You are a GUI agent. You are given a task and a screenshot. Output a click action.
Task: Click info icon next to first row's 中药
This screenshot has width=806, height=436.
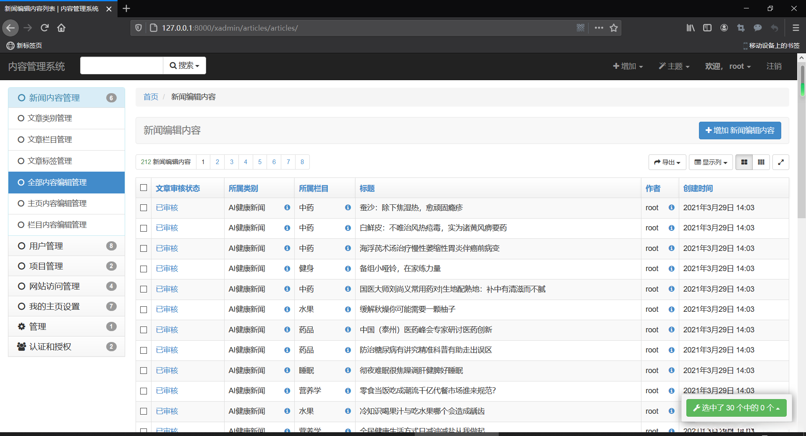[348, 208]
